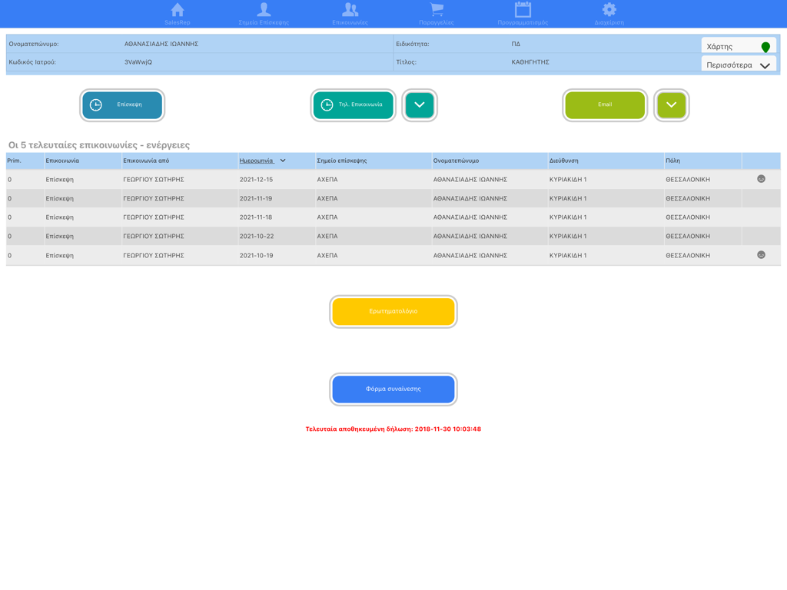Open Προγραμματισμός calendar icon
Screen dimensions: 787x590
coord(524,10)
